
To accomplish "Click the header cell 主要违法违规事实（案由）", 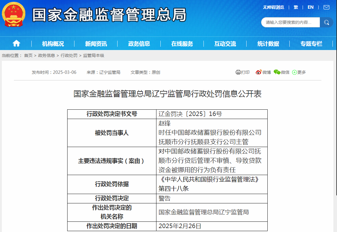I will pyautogui.click(x=111, y=161).
